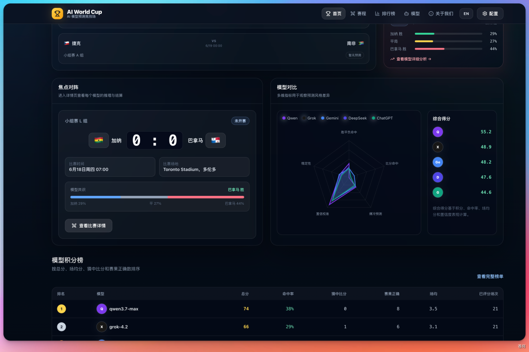Select the grok-4.2 model name
The height and width of the screenshot is (352, 529).
(119, 327)
